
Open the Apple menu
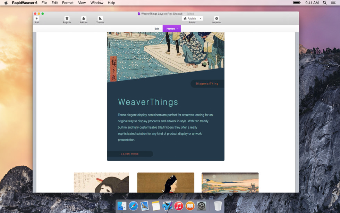click(x=6, y=3)
